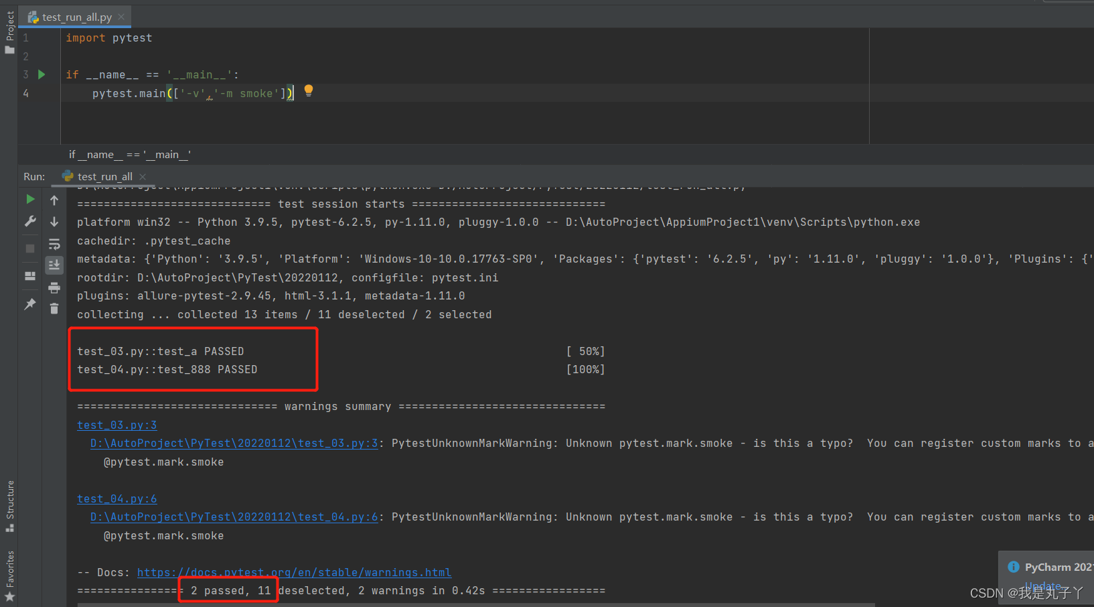The image size is (1094, 607).
Task: Click the stop process square icon
Action: pos(30,249)
